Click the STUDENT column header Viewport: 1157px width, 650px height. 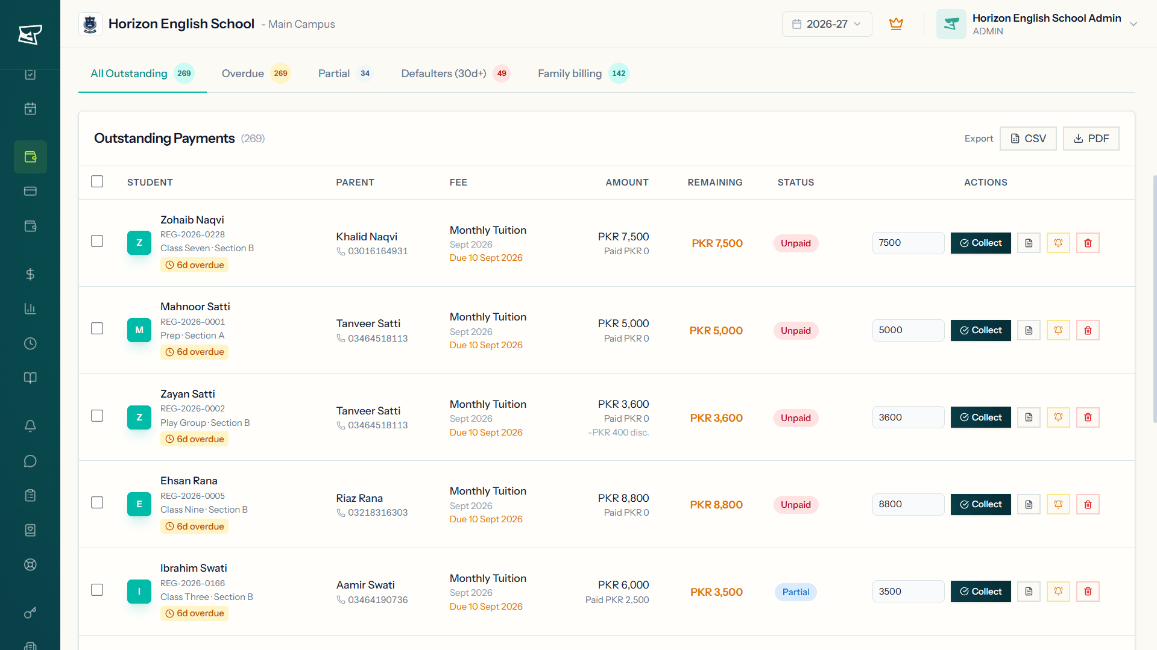tap(150, 183)
